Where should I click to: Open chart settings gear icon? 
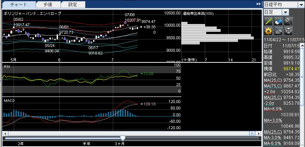tap(268, 31)
